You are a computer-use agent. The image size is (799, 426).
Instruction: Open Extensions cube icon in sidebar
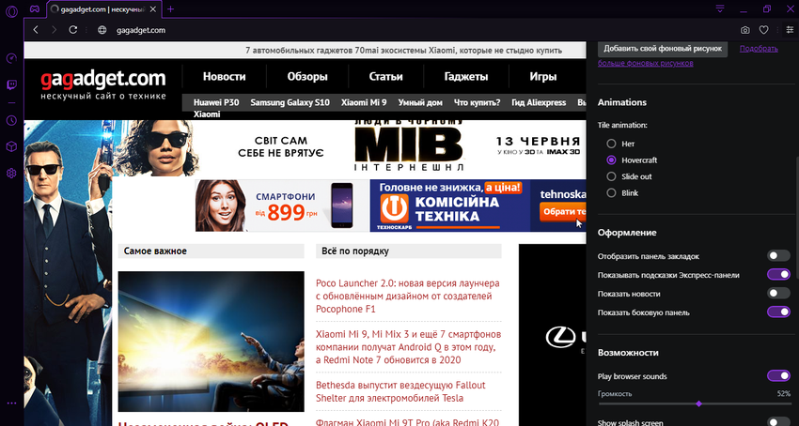pyautogui.click(x=11, y=146)
